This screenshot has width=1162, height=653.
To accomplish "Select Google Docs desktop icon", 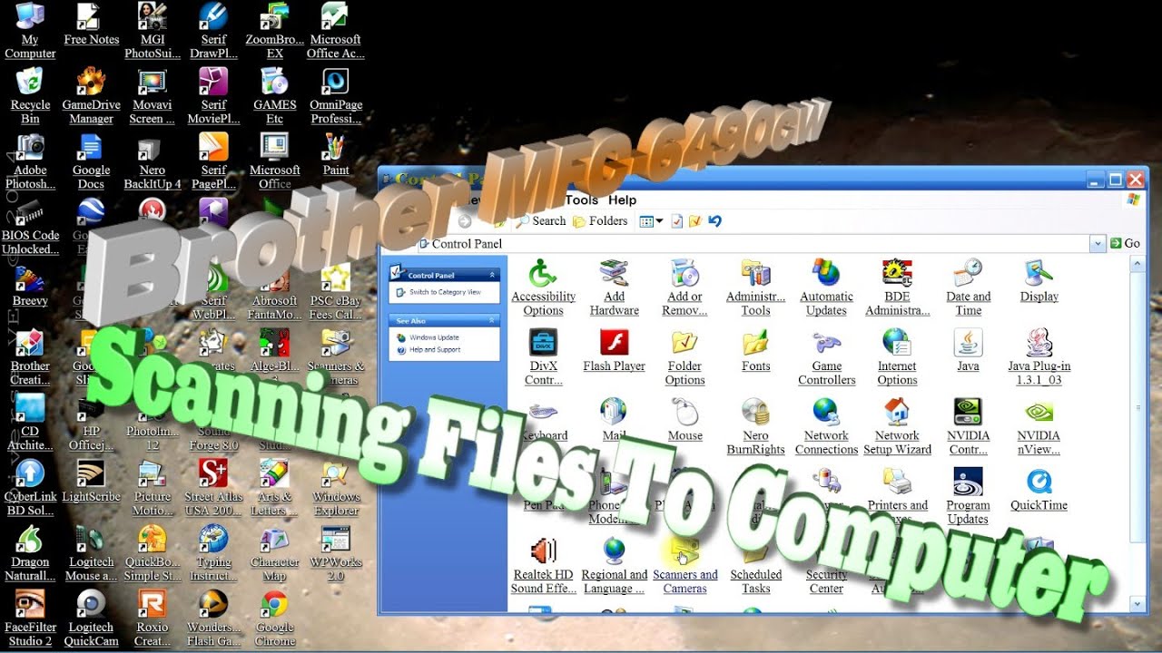I will (91, 161).
